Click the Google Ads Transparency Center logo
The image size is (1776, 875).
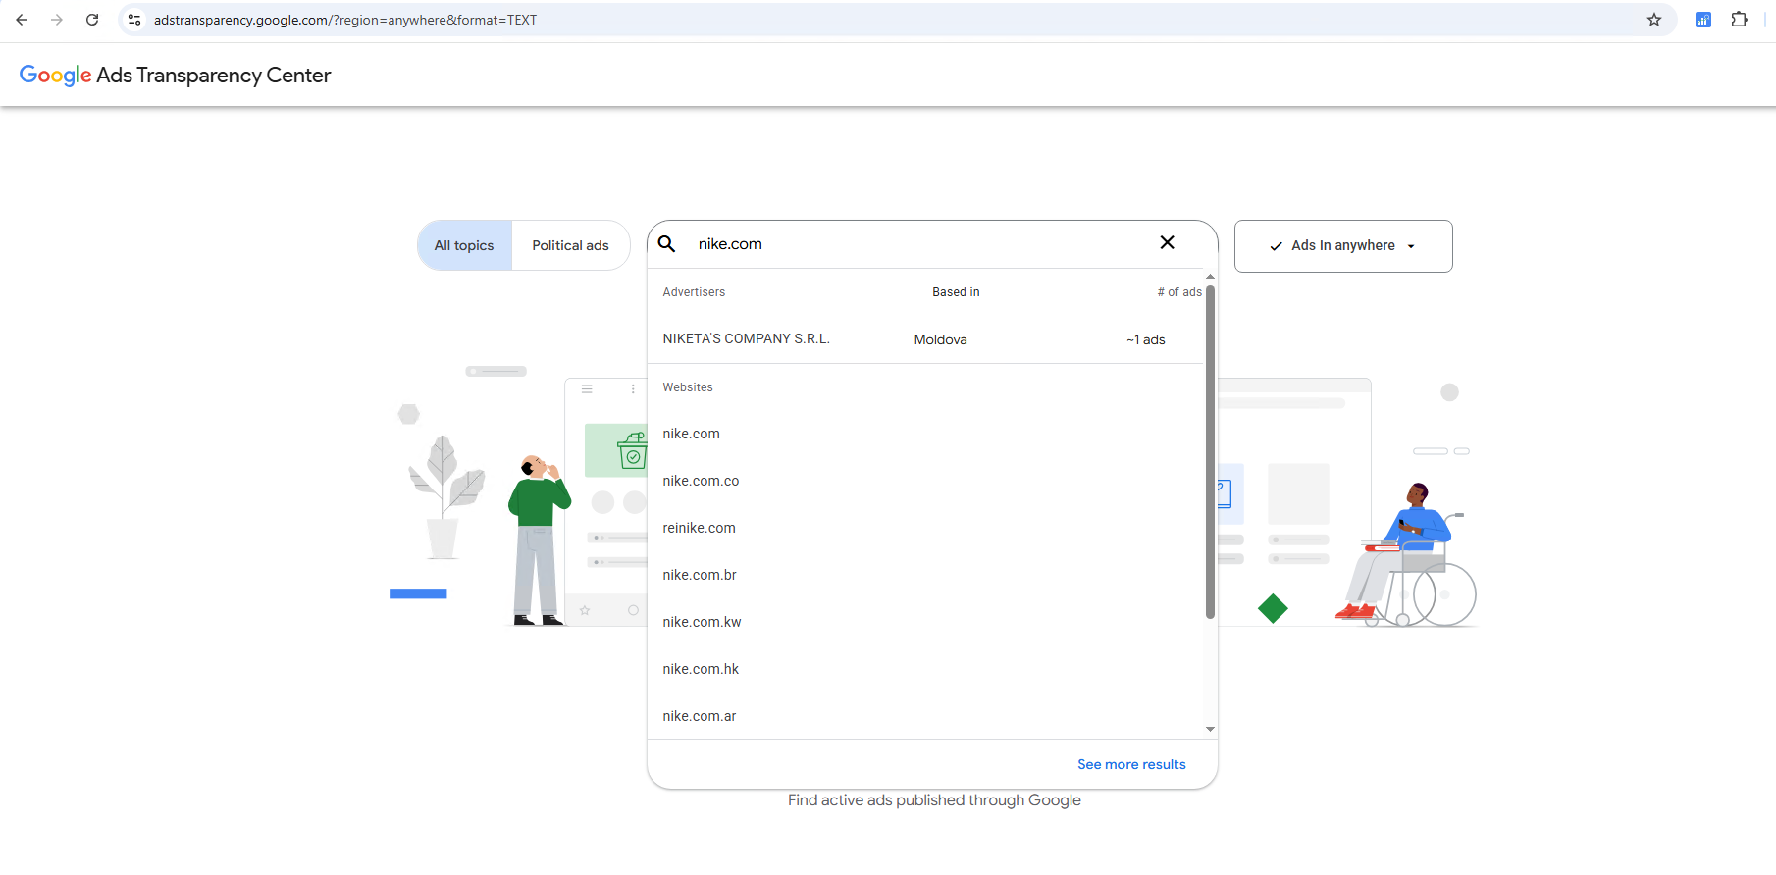tap(175, 76)
